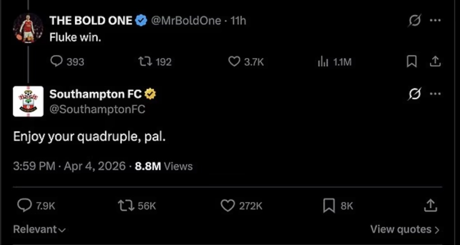Expand the Relevant sort dropdown
The width and height of the screenshot is (460, 245).
39,229
